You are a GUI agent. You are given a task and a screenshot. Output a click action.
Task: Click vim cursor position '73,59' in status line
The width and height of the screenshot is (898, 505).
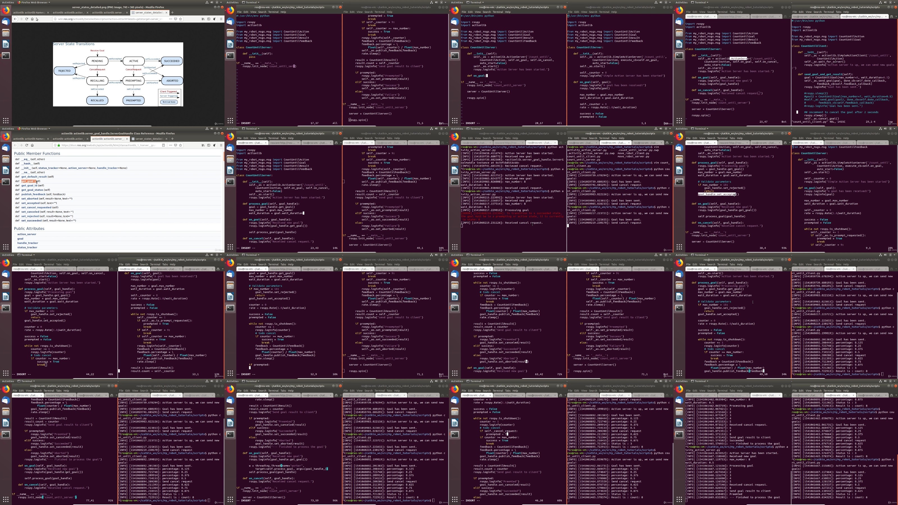[x=314, y=501]
